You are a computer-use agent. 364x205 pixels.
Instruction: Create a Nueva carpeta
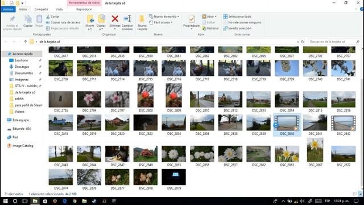point(142,23)
